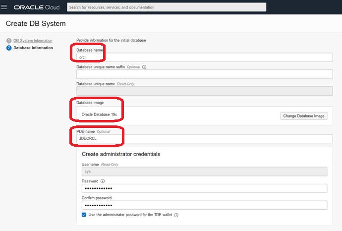
Task: Click step 1 circle icon in wizard
Action: [9, 41]
